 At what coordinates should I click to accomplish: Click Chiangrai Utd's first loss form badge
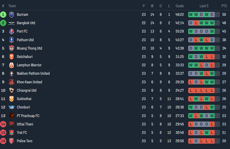pos(191,90)
